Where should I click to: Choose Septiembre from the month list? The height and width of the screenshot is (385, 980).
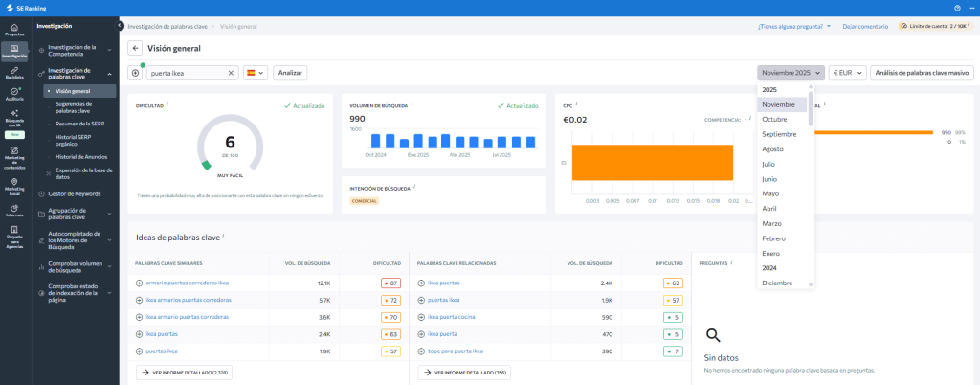click(x=778, y=134)
